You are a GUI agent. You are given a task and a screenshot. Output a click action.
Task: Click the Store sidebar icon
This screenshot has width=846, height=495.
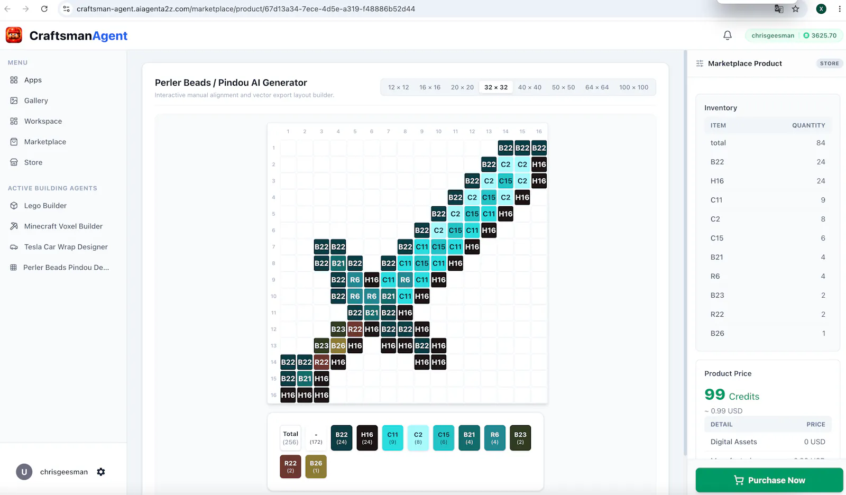[x=14, y=162]
